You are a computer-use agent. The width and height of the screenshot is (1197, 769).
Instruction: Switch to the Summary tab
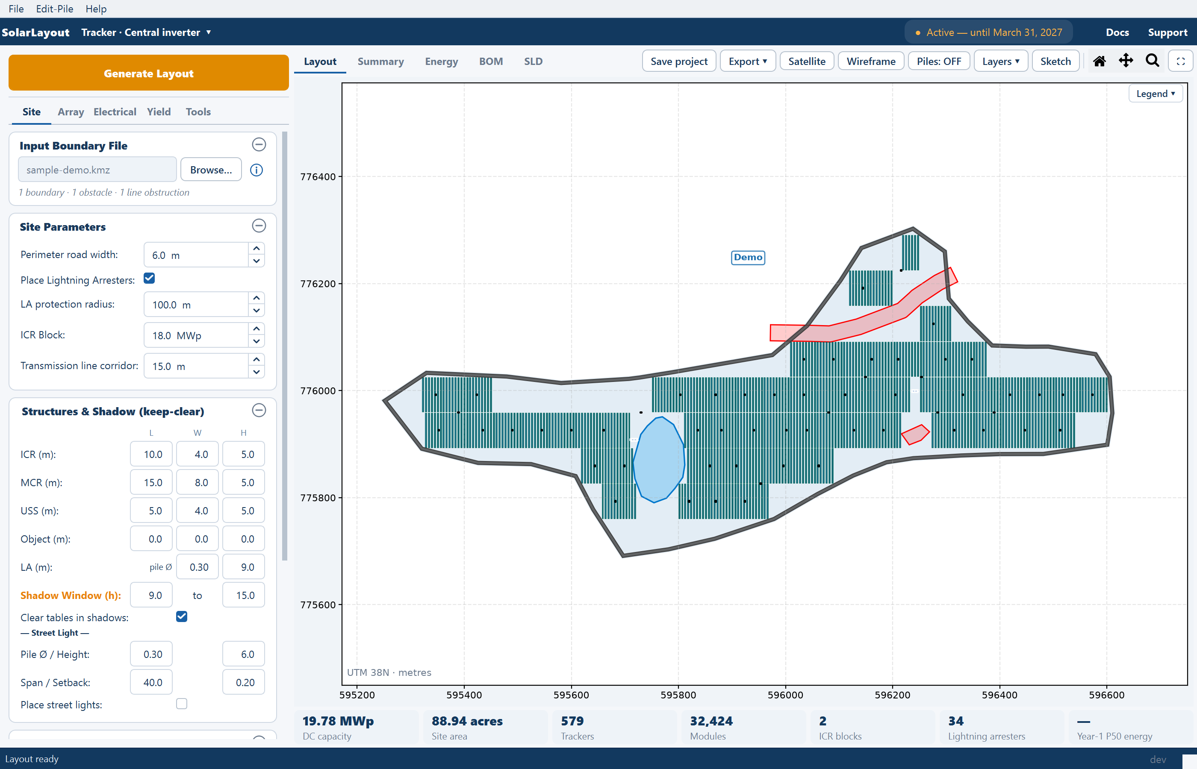pyautogui.click(x=380, y=62)
